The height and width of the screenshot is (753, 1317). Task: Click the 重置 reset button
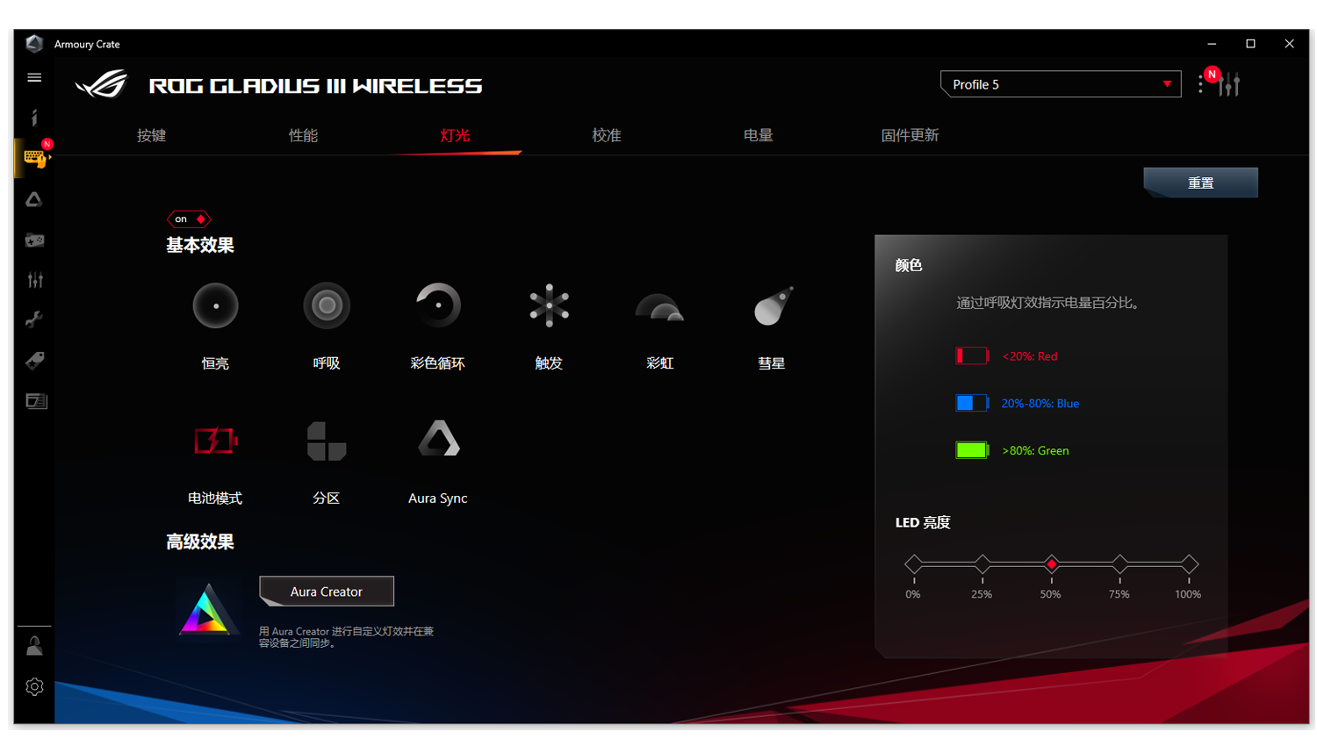[x=1200, y=183]
